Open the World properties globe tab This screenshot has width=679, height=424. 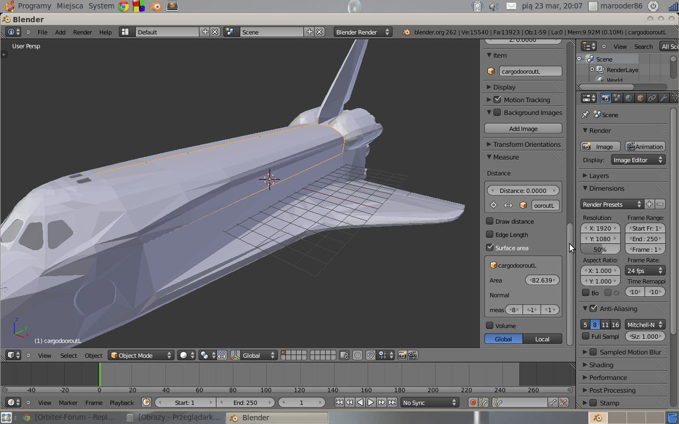coord(629,98)
